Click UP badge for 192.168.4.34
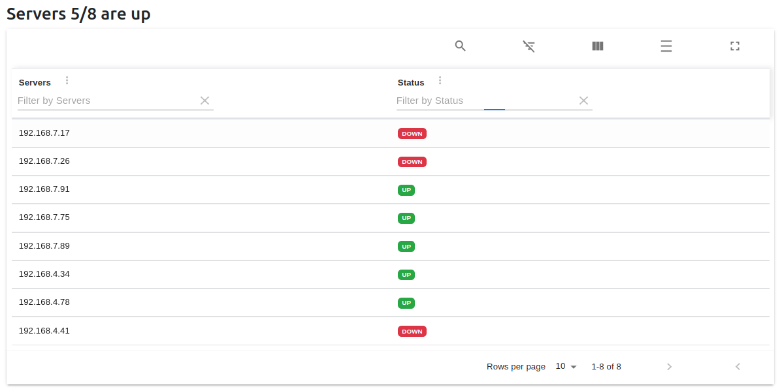Screen dimensions: 782x391 click(406, 274)
